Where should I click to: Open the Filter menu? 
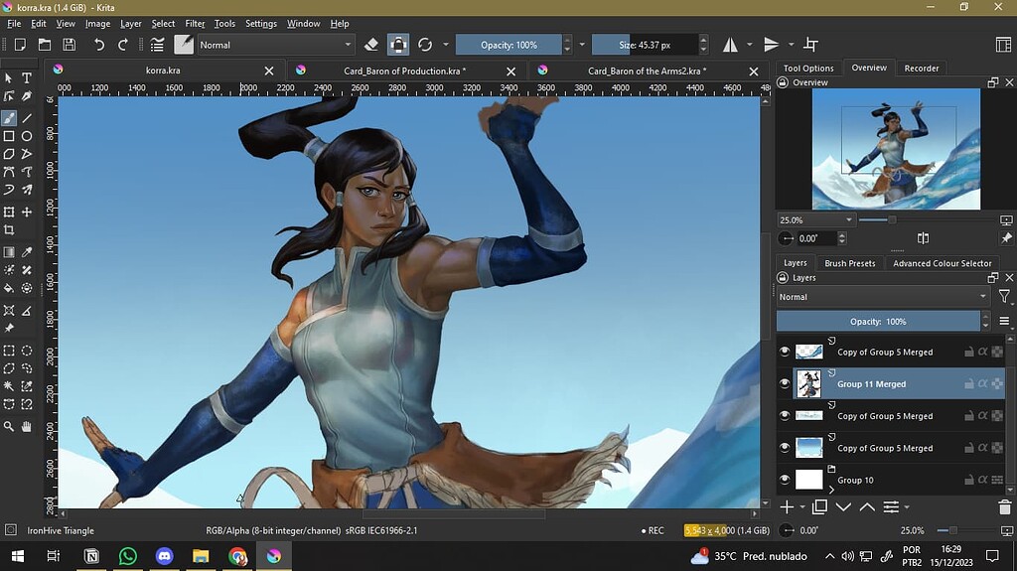(195, 24)
